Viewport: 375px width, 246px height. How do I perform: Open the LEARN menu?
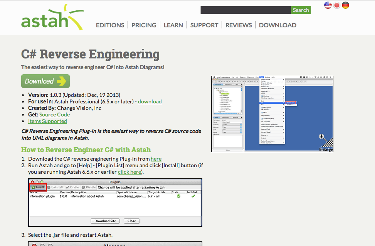pyautogui.click(x=173, y=25)
